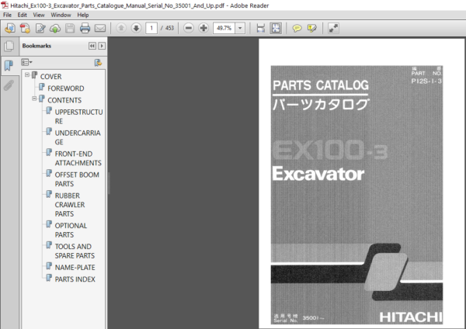Image resolution: width=466 pixels, height=329 pixels.
Task: Zoom out using the minus button
Action: (189, 28)
